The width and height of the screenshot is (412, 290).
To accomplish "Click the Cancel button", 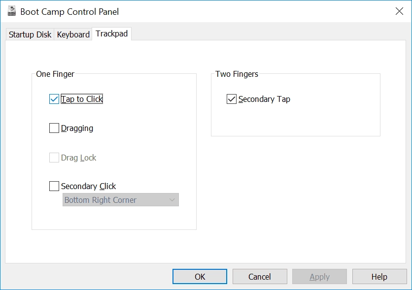I will (260, 277).
